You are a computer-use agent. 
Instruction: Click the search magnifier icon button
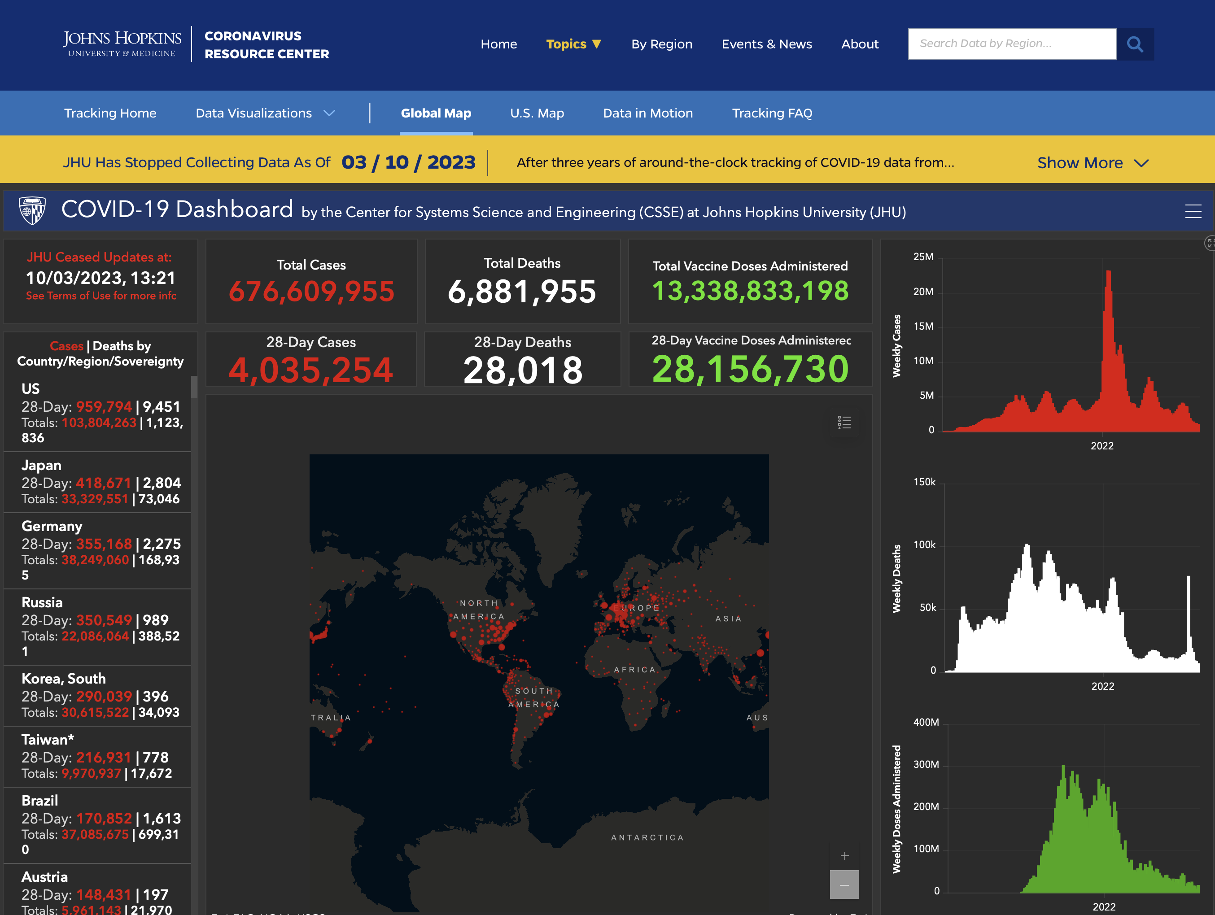[1134, 44]
